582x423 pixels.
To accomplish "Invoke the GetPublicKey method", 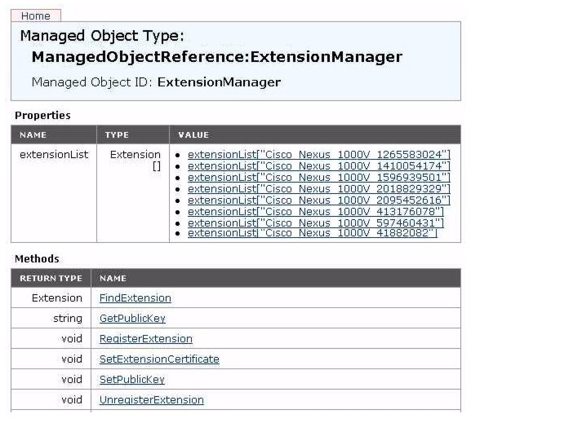I will pos(132,319).
